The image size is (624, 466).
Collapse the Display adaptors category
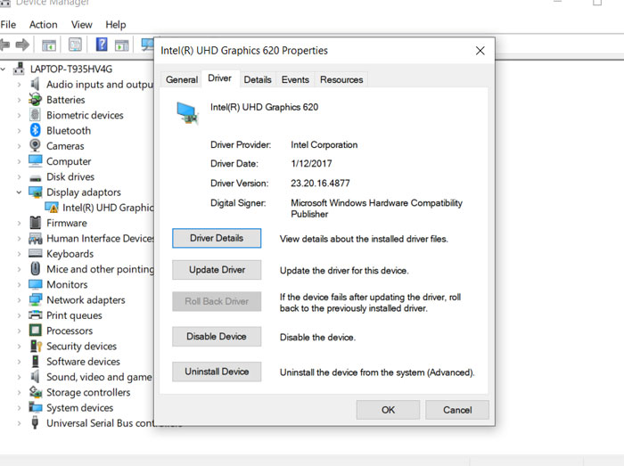click(x=19, y=192)
